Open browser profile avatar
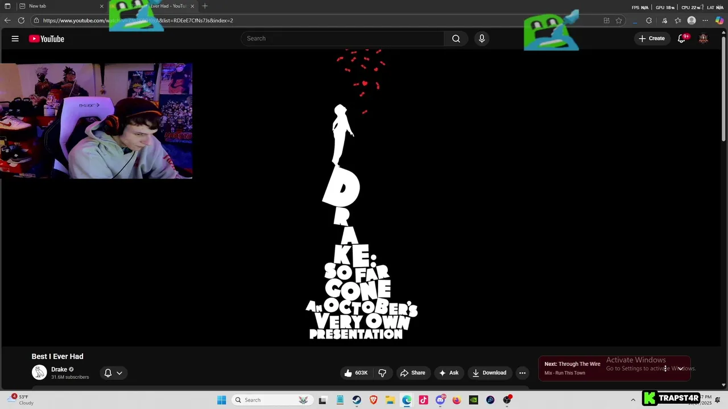 (692, 20)
